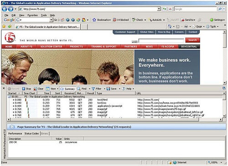228x166 pixels.
Task: Click the HttpWatch View button
Action: 51,89
